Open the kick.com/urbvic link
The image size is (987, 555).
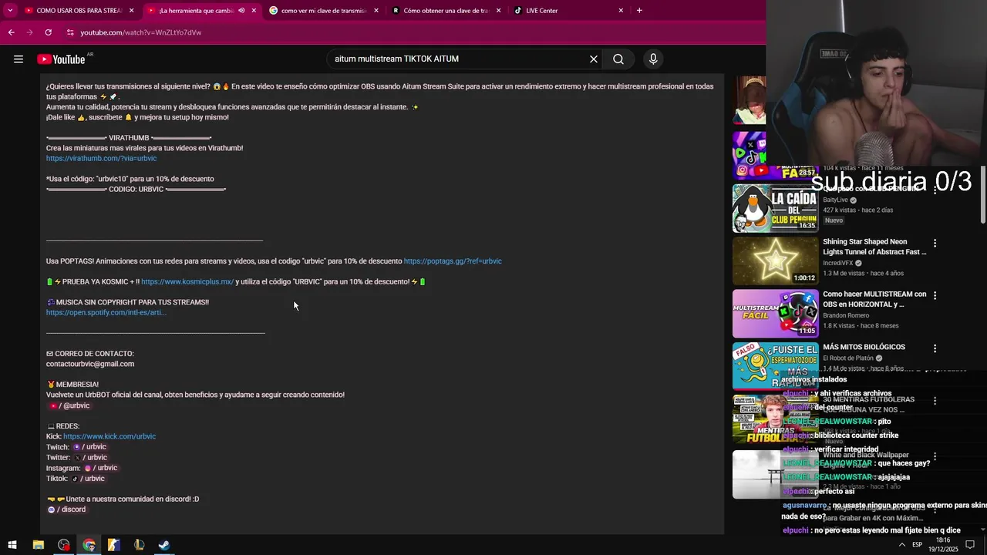(x=109, y=436)
